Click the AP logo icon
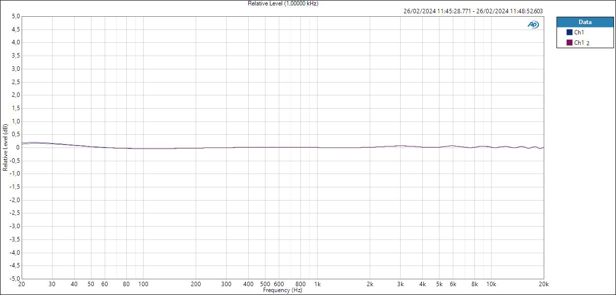 [533, 23]
